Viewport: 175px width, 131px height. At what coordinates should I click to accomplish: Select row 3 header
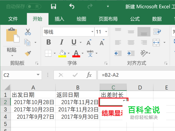click(5, 109)
